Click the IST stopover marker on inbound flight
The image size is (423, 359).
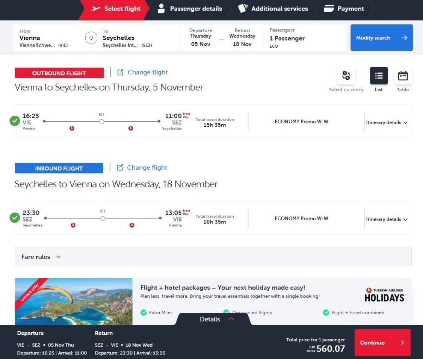tap(103, 219)
